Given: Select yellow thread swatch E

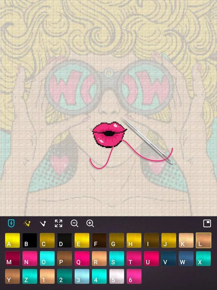Looking at the screenshot, I should pyautogui.click(x=82, y=240).
